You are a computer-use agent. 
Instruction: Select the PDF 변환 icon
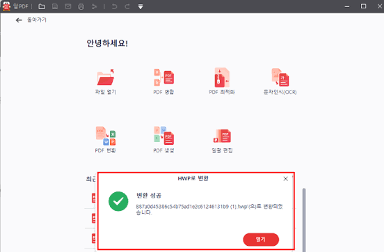[x=106, y=136]
